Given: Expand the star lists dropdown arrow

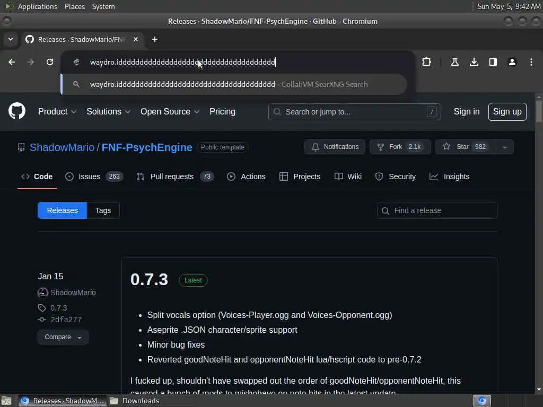Looking at the screenshot, I should point(505,147).
